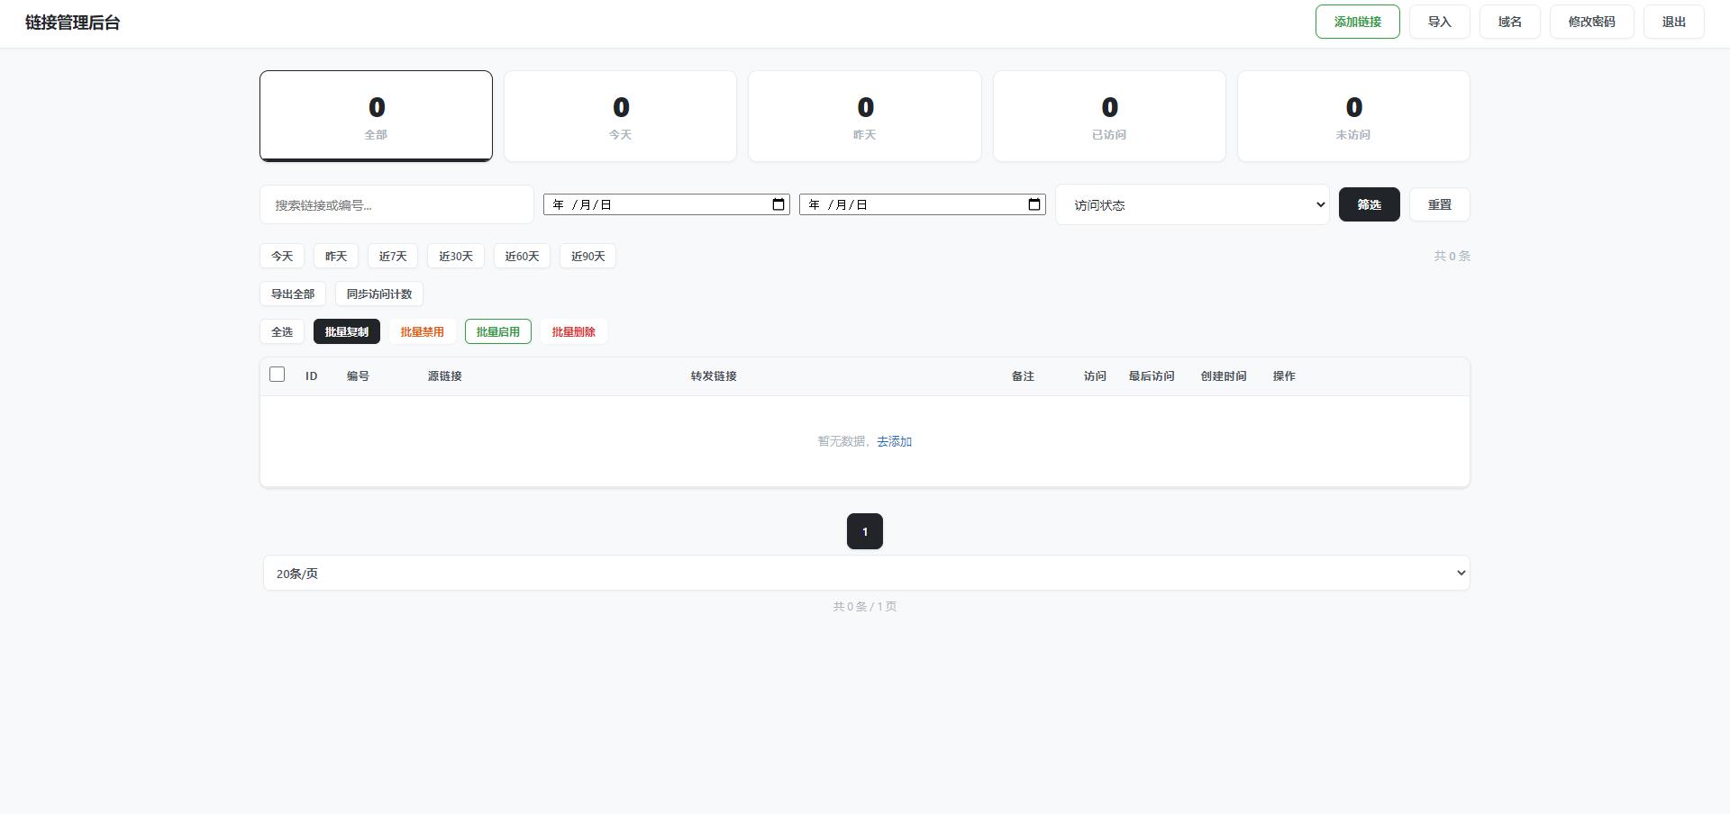The width and height of the screenshot is (1730, 814).
Task: Select the 昨天 stats card
Action: click(x=864, y=116)
